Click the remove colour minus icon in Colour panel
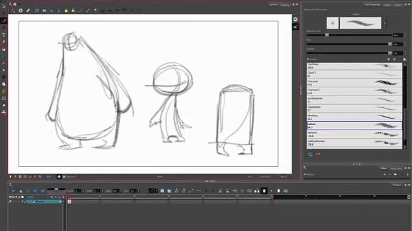 [x=390, y=174]
